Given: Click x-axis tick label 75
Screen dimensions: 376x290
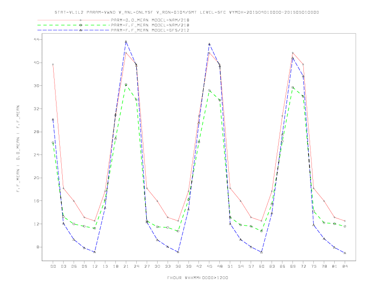Looking at the screenshot, I should [x=314, y=266].
